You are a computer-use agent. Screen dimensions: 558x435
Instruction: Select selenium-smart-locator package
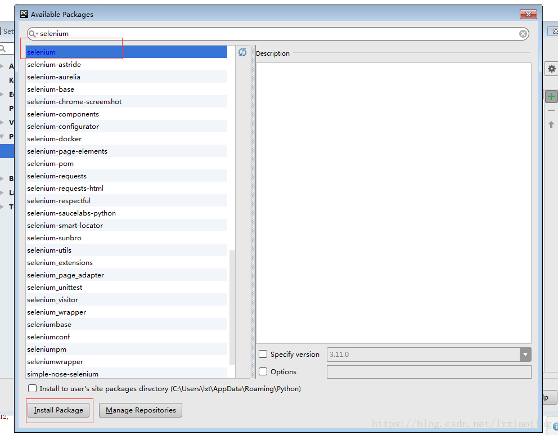[x=127, y=225]
